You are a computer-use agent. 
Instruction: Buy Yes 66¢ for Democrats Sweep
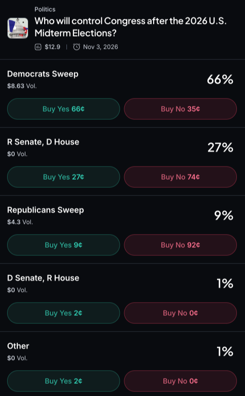click(63, 109)
